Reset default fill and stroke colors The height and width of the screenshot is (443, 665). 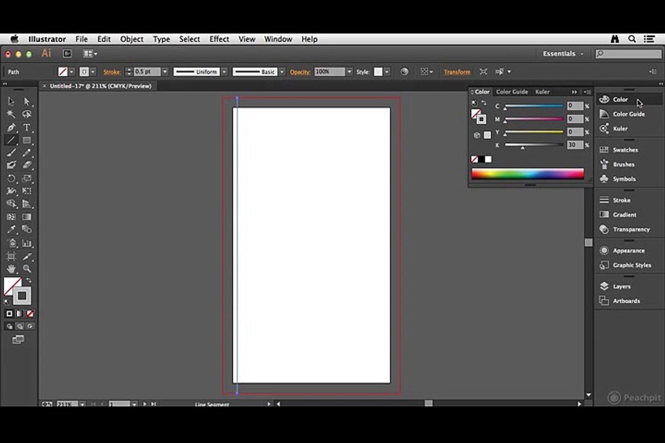6,302
